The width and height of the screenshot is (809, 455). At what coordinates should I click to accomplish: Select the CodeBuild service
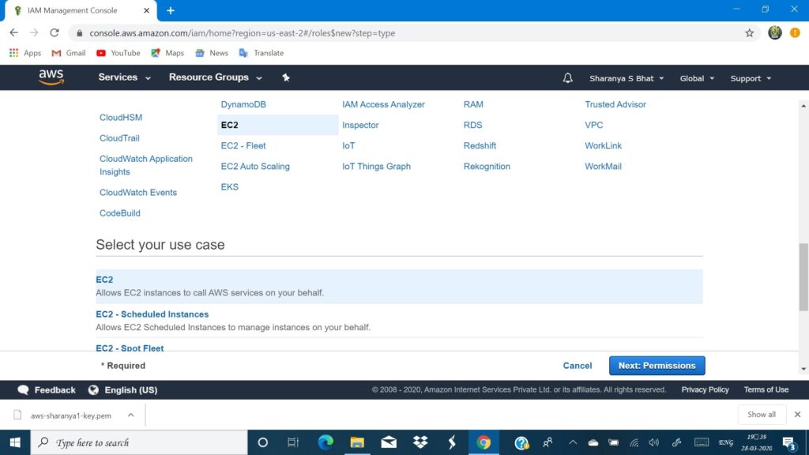click(120, 213)
